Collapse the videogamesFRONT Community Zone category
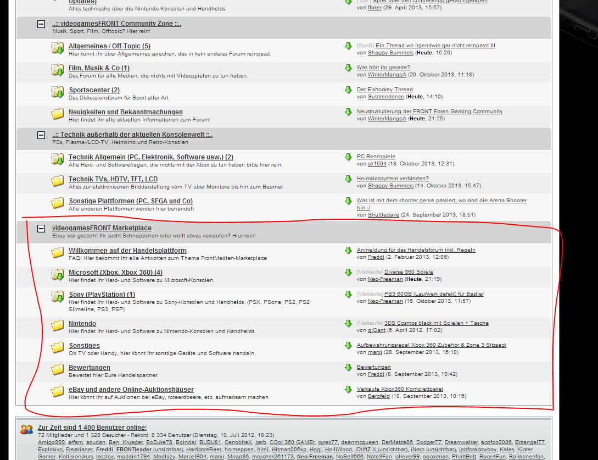This screenshot has height=460, width=598. point(41,24)
